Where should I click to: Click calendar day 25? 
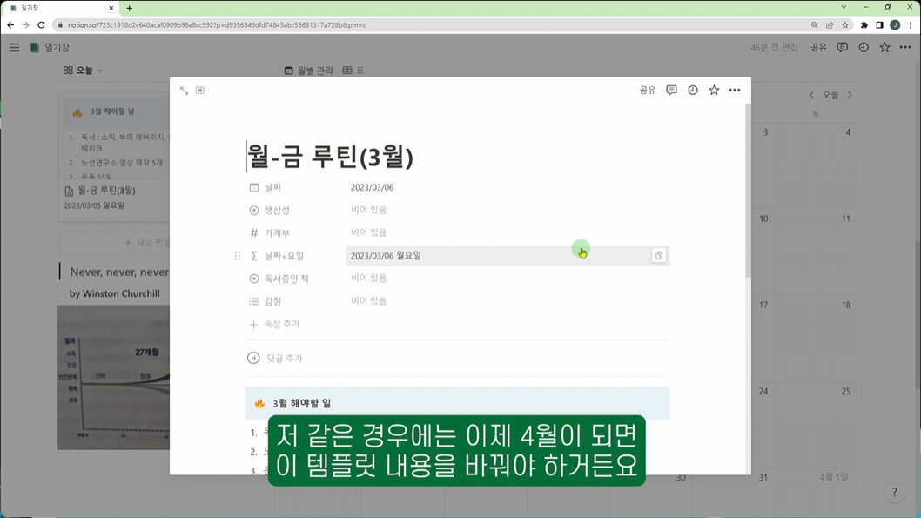[x=846, y=391]
